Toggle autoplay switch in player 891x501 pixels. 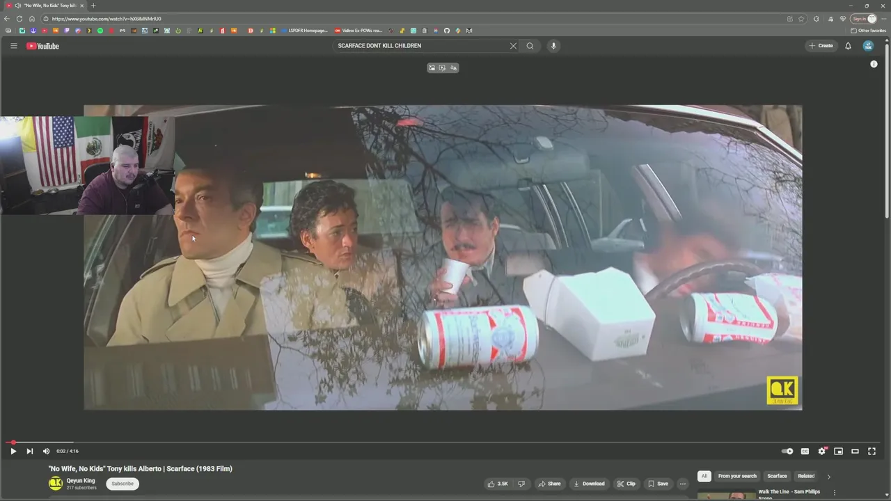[x=787, y=451]
